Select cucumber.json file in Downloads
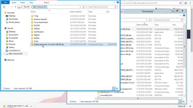 point(106,95)
